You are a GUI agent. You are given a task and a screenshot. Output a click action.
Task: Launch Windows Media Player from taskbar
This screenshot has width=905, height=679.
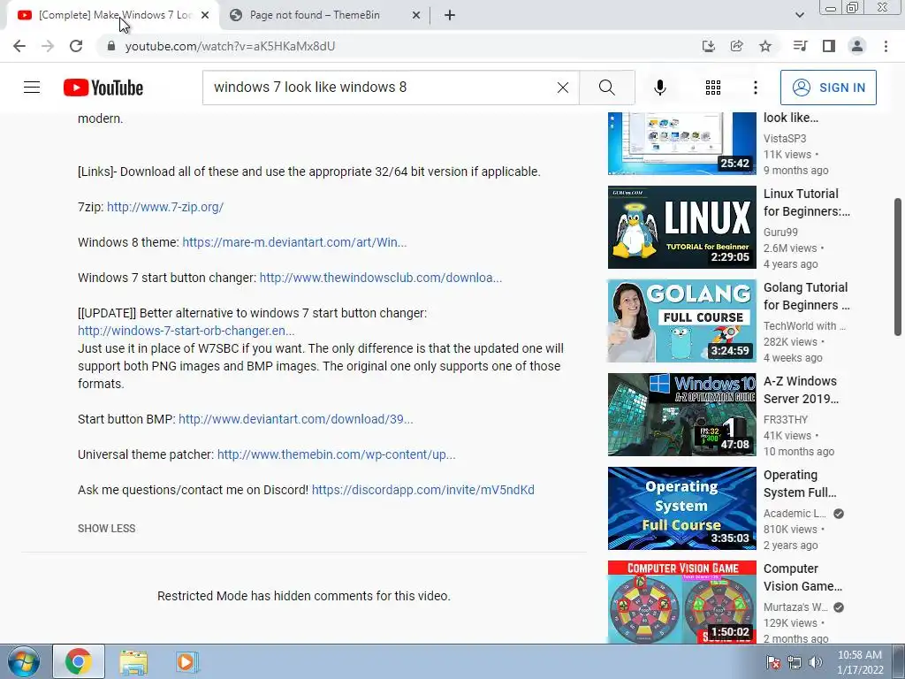point(186,661)
